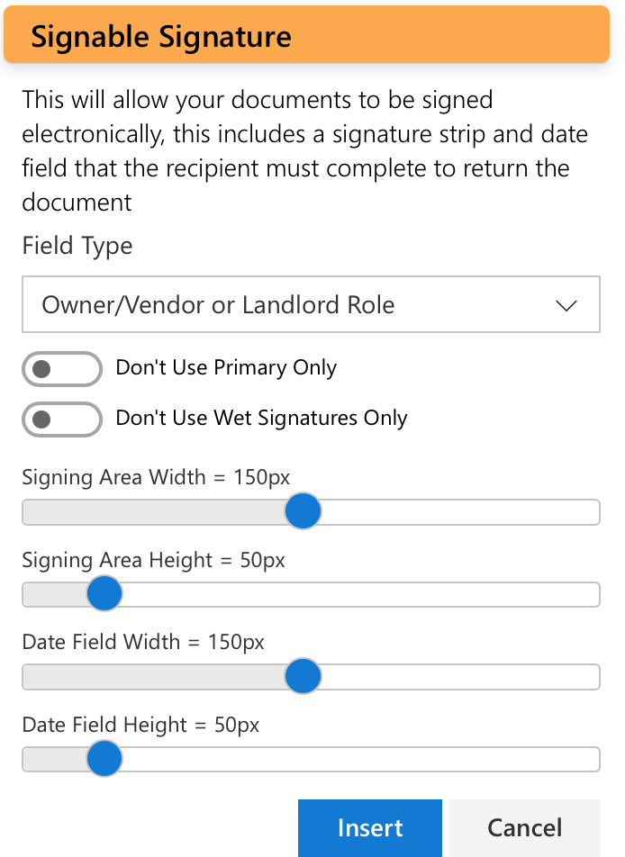Click right end of Date Field Height track

(x=591, y=759)
